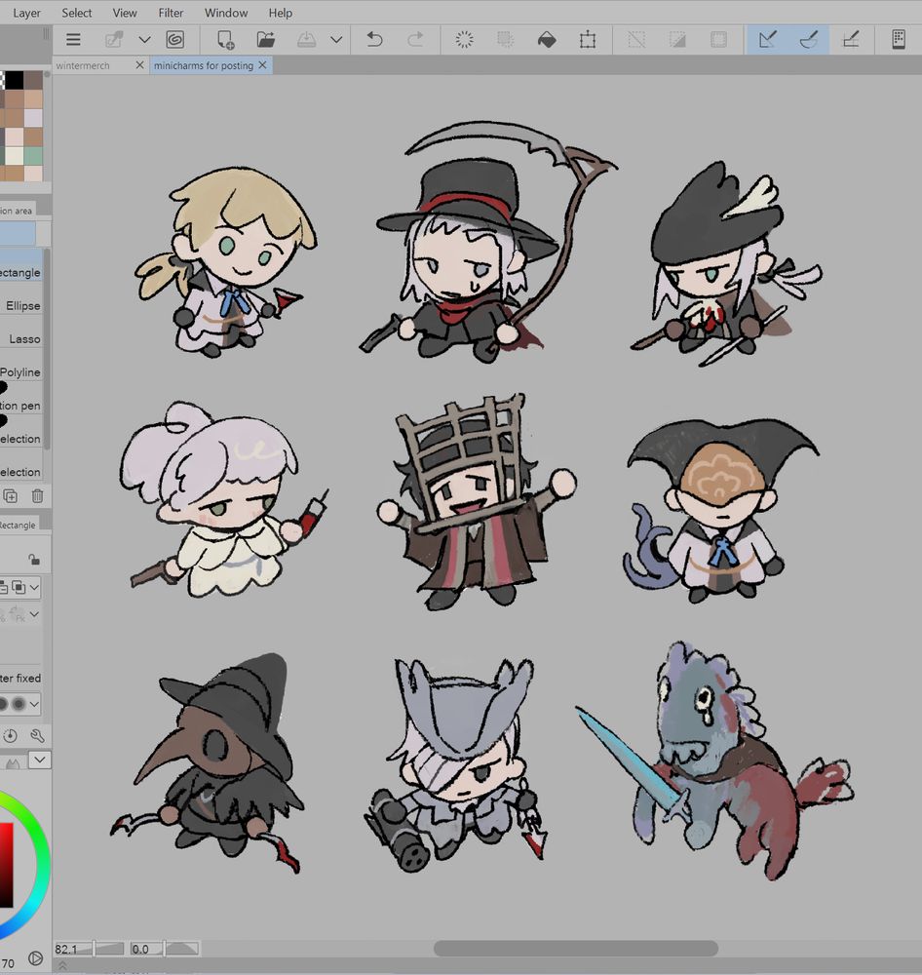Open the command bar hamburger menu
The image size is (922, 975).
coord(73,40)
